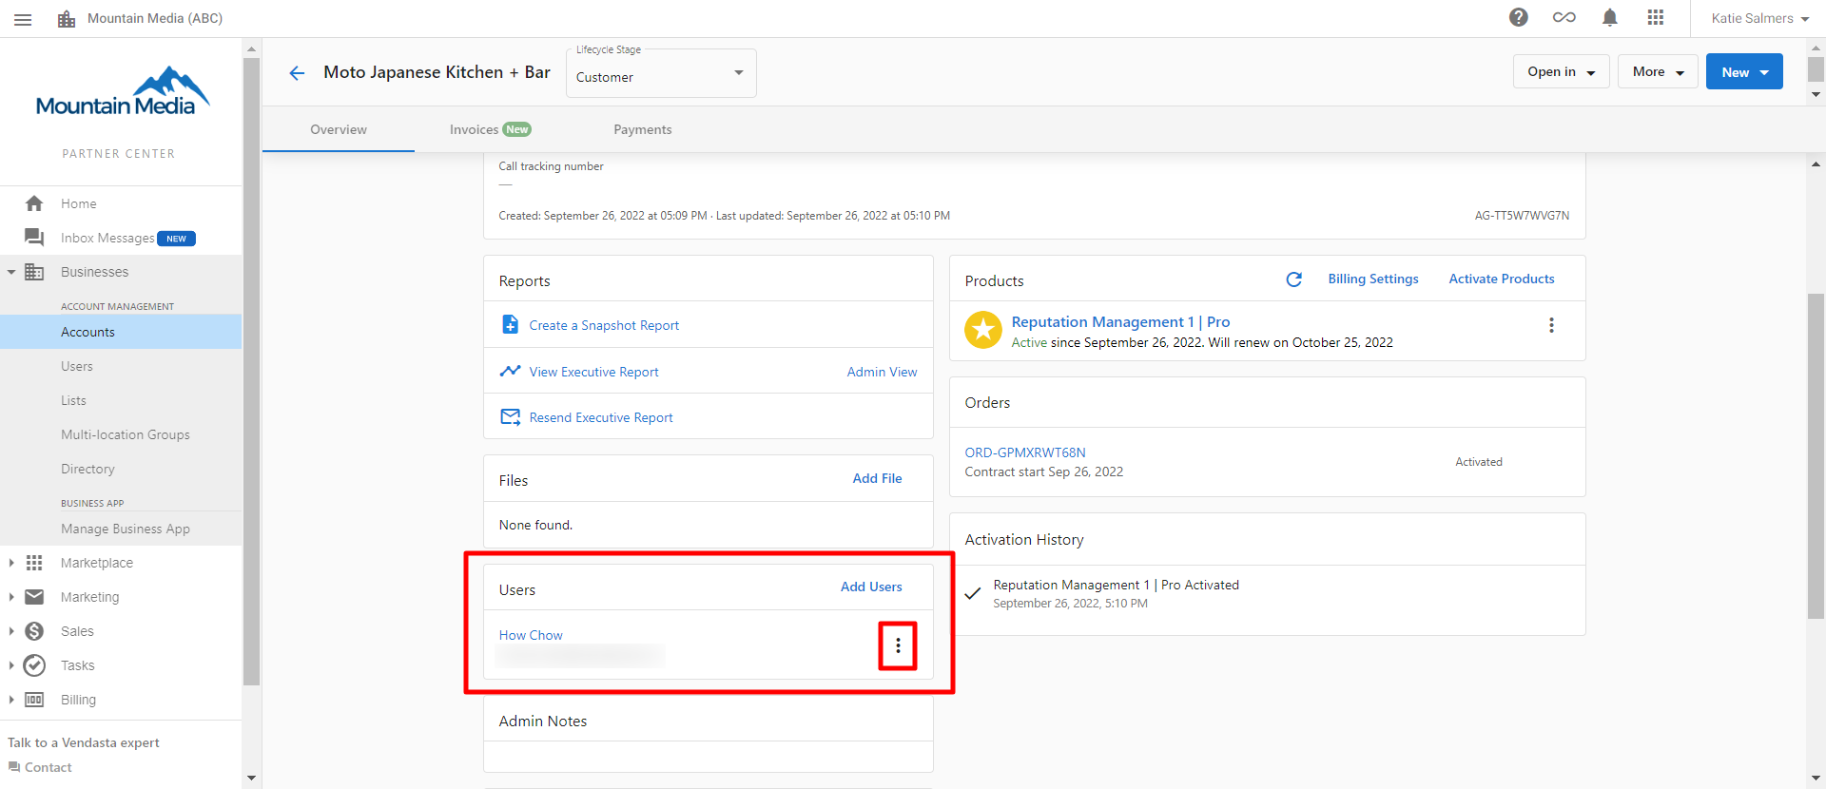Click Inbox Messages NEW badge

pyautogui.click(x=176, y=239)
